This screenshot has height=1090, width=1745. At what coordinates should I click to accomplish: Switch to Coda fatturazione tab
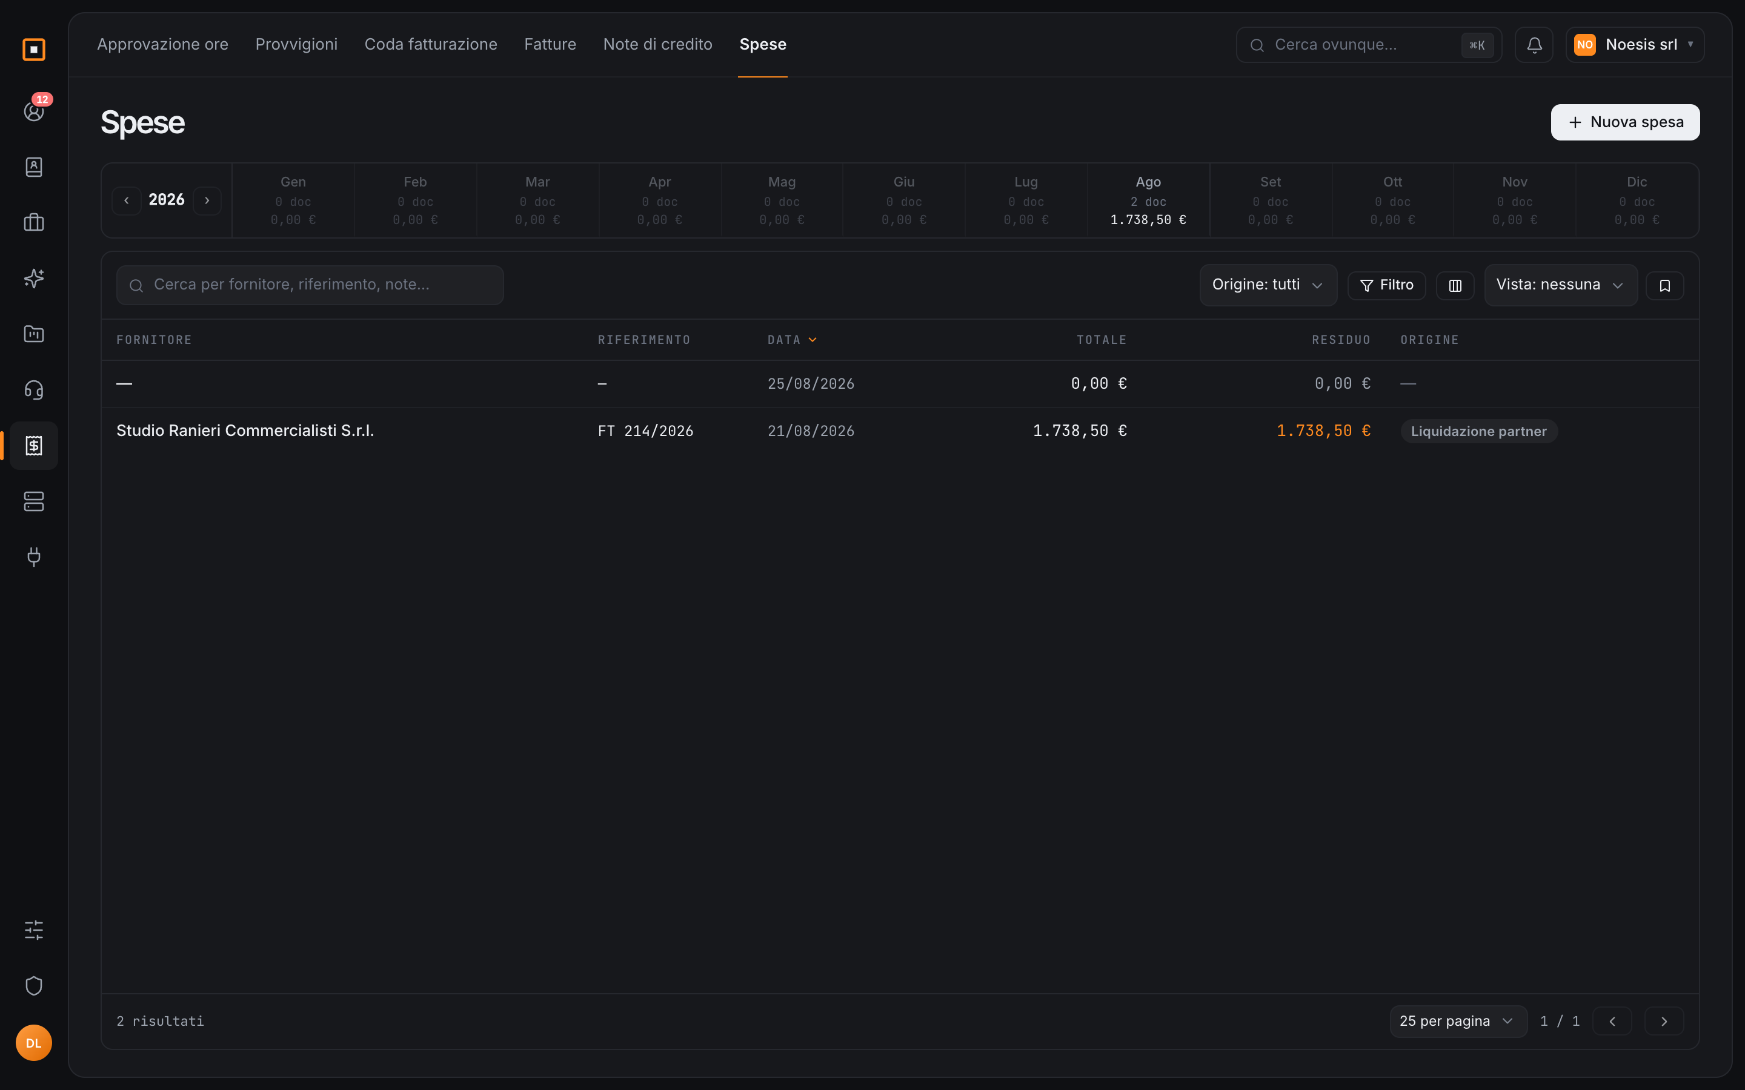pos(431,45)
